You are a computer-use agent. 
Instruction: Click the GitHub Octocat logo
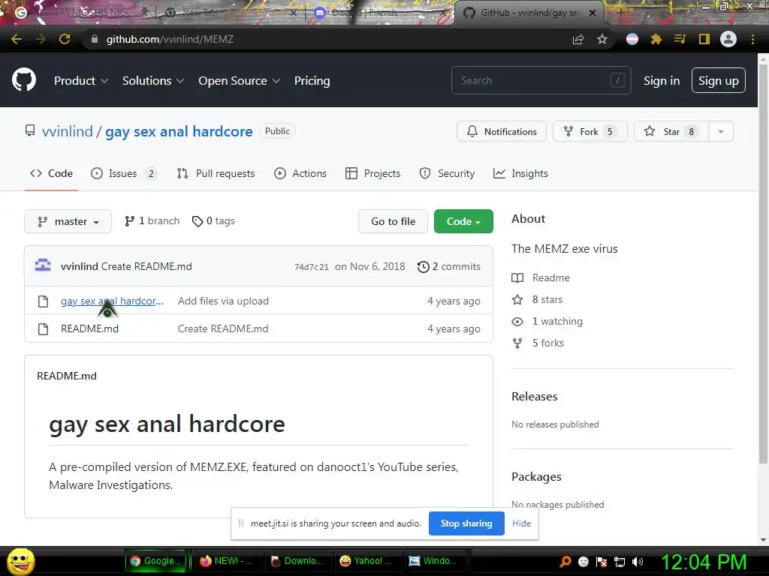point(24,80)
